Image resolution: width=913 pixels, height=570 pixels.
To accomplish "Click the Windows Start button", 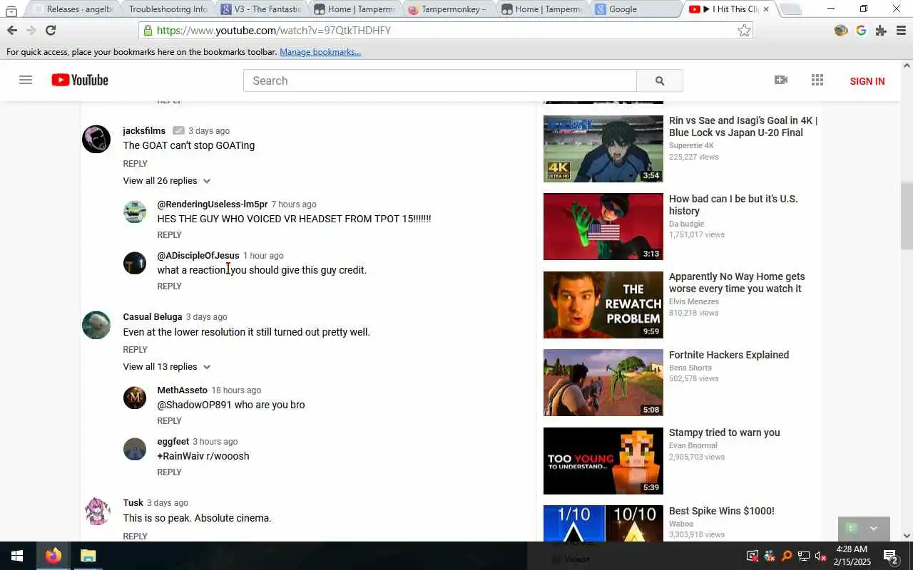I will click(16, 556).
